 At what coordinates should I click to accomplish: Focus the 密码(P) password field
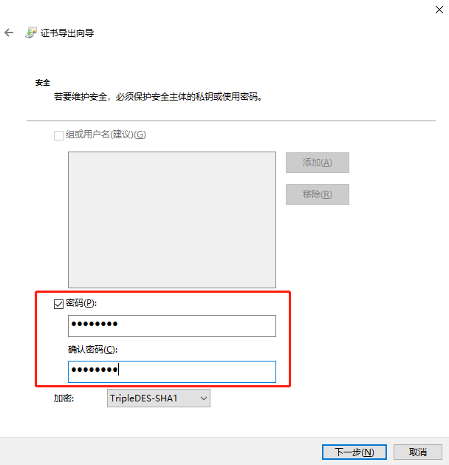pyautogui.click(x=172, y=326)
